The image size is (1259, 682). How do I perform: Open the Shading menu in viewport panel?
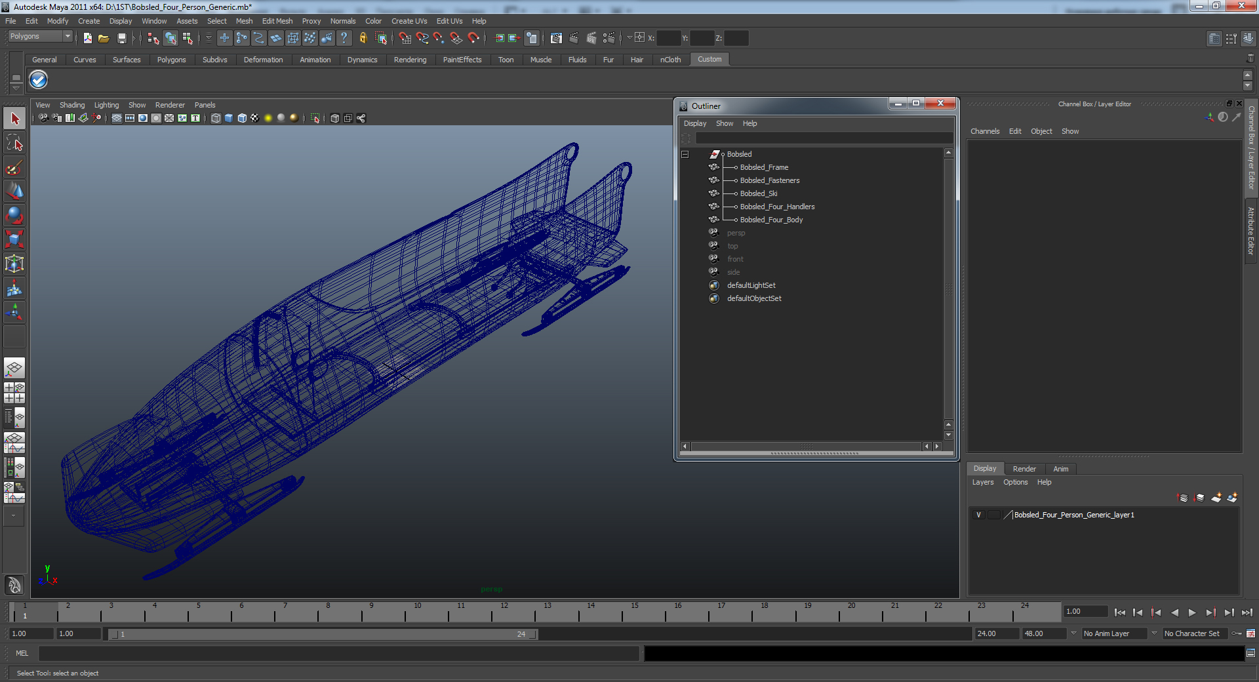point(72,105)
